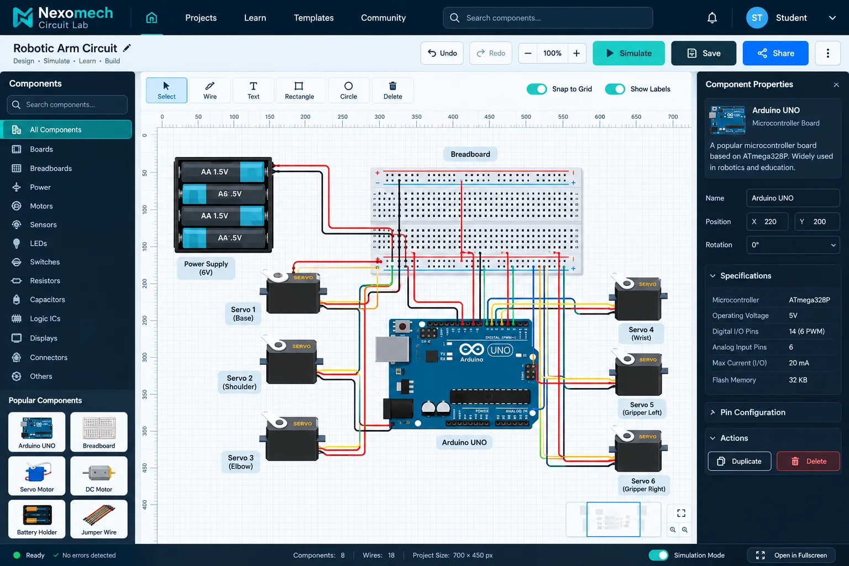
Task: Add Jumper Wire from Popular Components
Action: click(99, 519)
